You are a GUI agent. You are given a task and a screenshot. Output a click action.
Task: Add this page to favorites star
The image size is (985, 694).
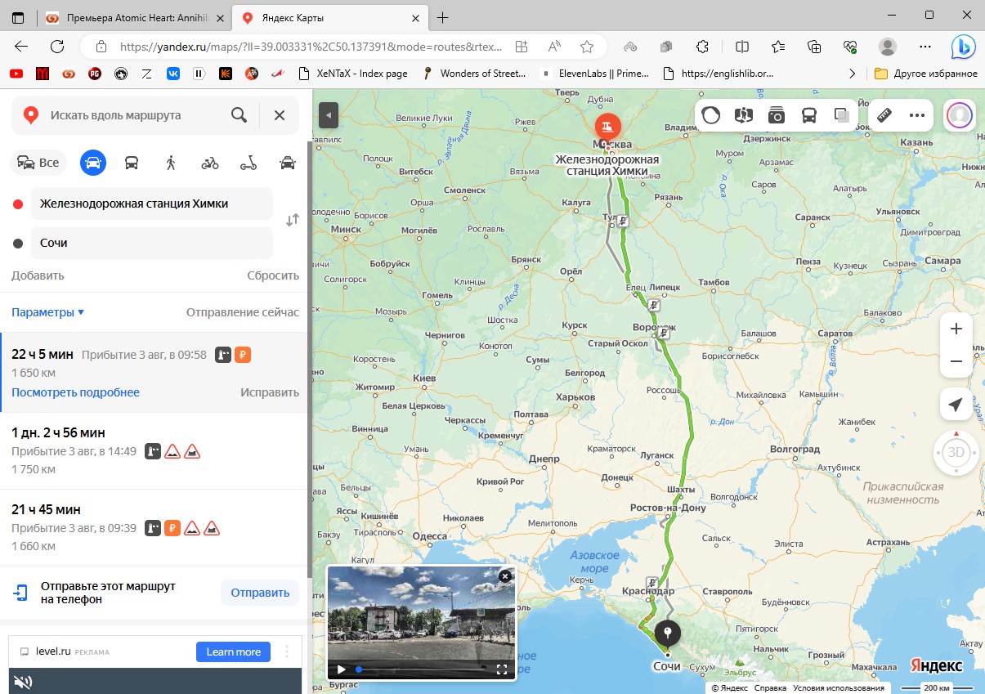(x=586, y=47)
